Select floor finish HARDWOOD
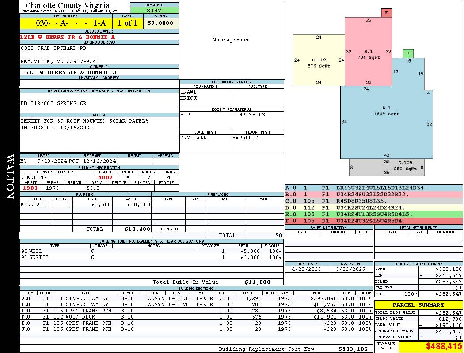464x353 pixels. click(x=245, y=138)
